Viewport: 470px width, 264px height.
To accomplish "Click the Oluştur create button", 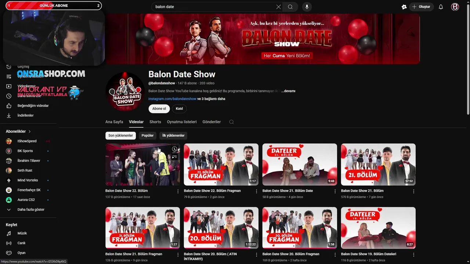I will pyautogui.click(x=422, y=7).
